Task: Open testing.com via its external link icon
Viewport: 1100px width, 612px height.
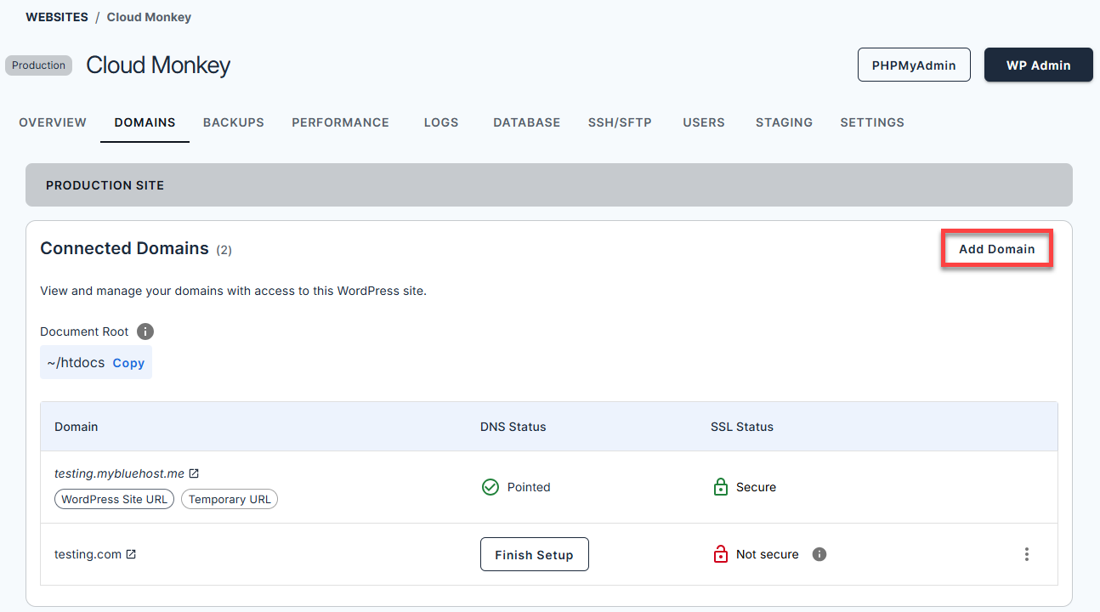Action: click(129, 553)
